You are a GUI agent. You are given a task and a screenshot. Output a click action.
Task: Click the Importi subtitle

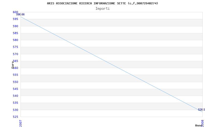coord(102,9)
